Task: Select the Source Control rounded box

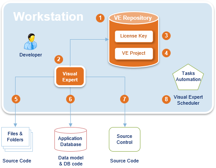Action: coord(124,139)
